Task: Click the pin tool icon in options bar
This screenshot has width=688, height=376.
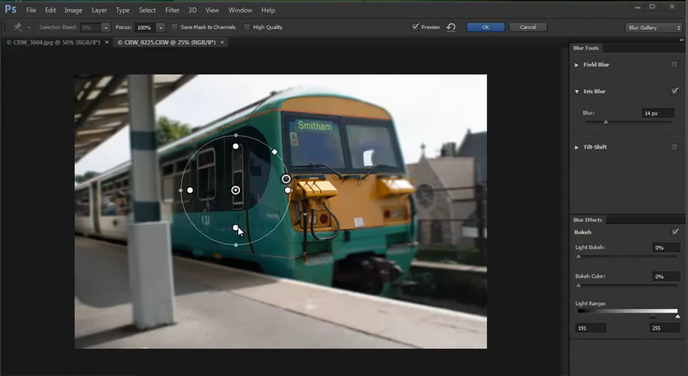Action: (x=17, y=27)
